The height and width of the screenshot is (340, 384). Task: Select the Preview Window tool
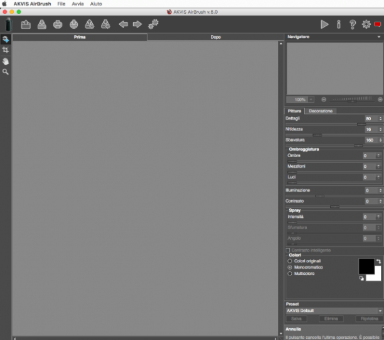click(x=6, y=39)
